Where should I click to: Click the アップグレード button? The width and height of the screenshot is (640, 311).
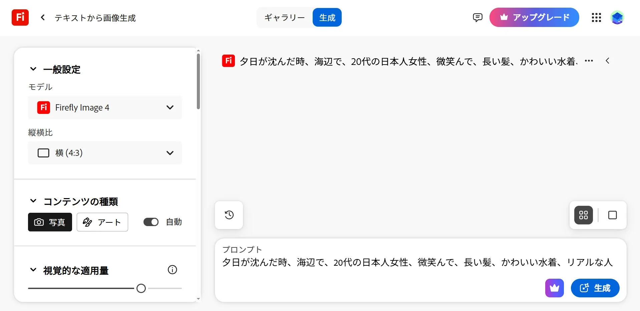[x=534, y=17]
